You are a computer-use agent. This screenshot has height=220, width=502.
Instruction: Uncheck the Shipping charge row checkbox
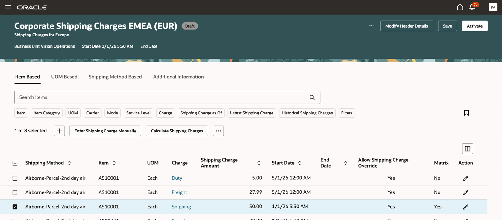pyautogui.click(x=15, y=207)
